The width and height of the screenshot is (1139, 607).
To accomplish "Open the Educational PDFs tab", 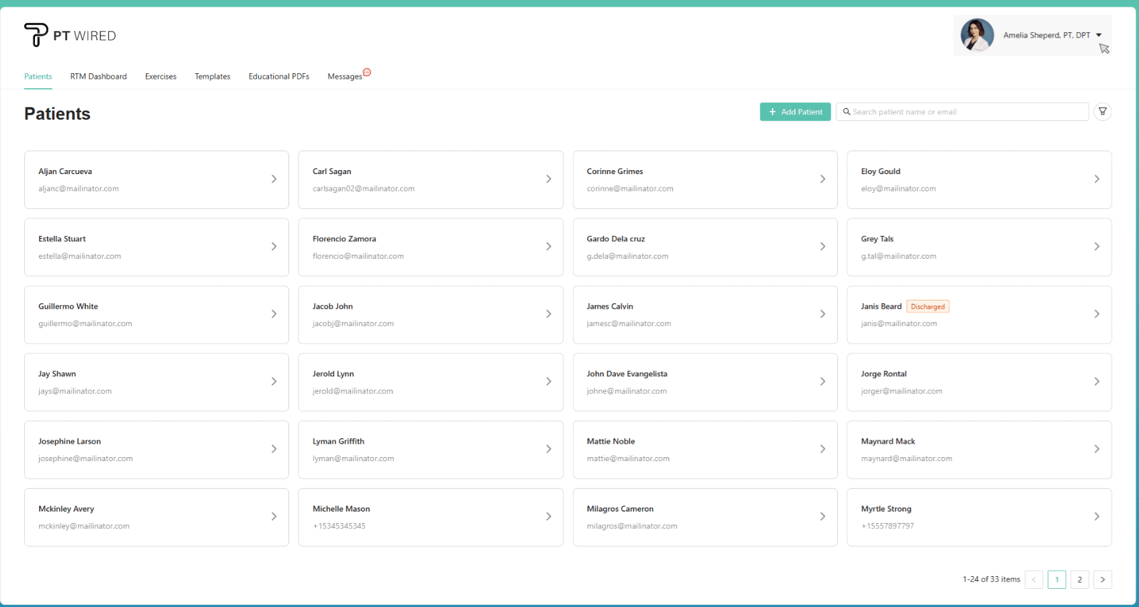I will [278, 77].
